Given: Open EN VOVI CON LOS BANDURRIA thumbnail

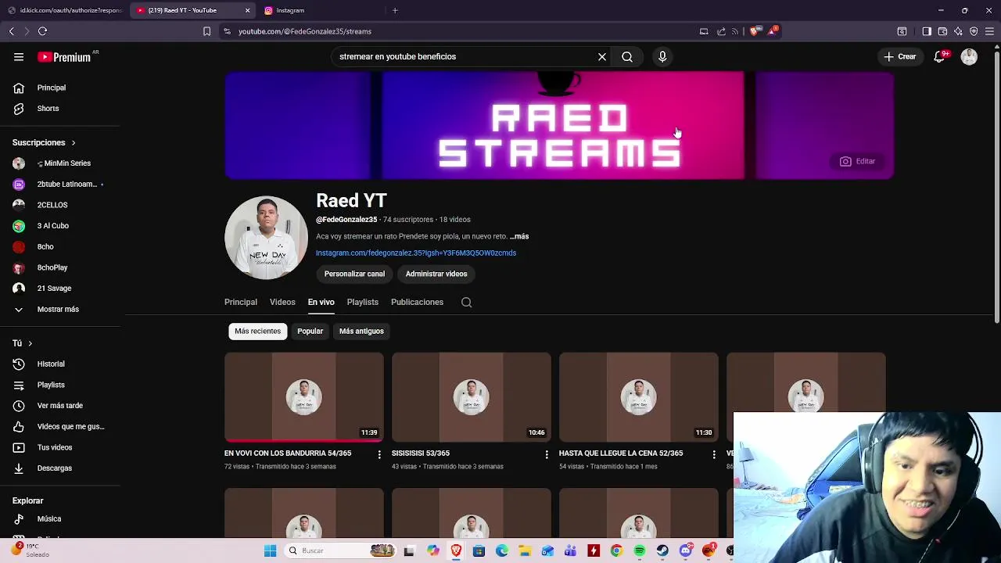Looking at the screenshot, I should point(304,397).
